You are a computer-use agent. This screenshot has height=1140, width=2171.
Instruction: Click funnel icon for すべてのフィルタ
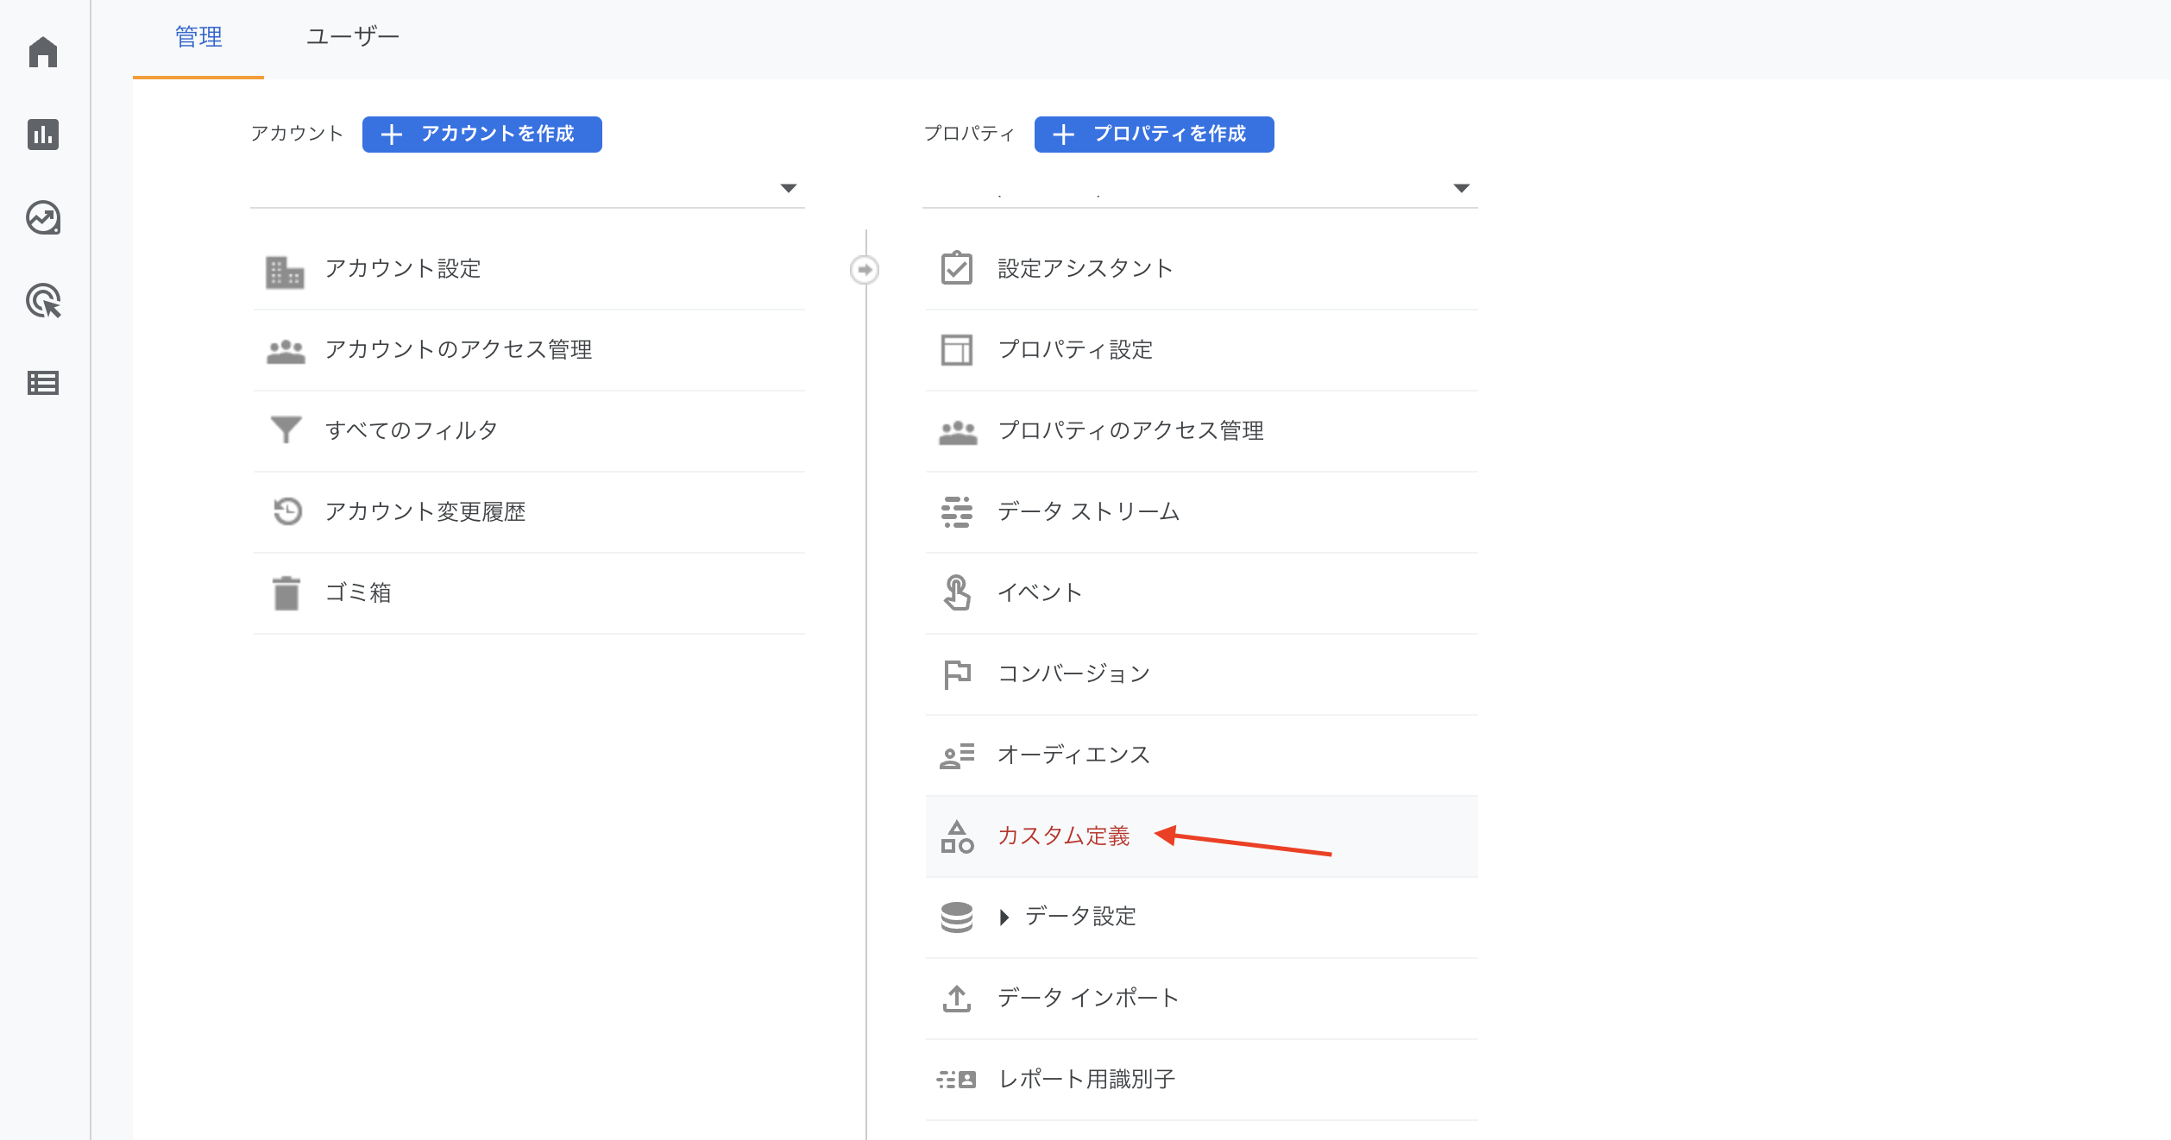286,429
